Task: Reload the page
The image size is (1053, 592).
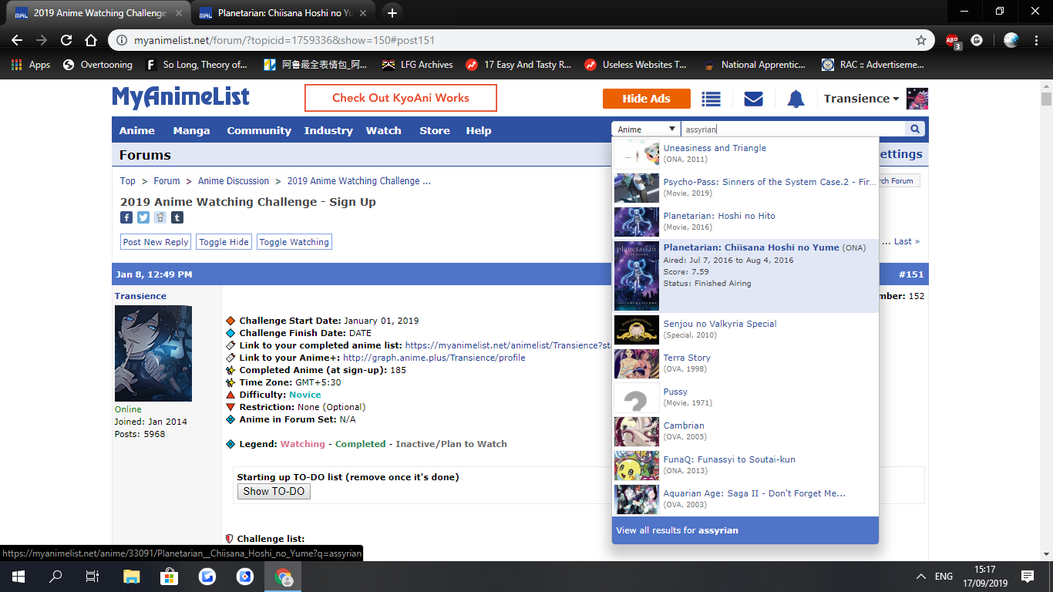Action: click(66, 40)
